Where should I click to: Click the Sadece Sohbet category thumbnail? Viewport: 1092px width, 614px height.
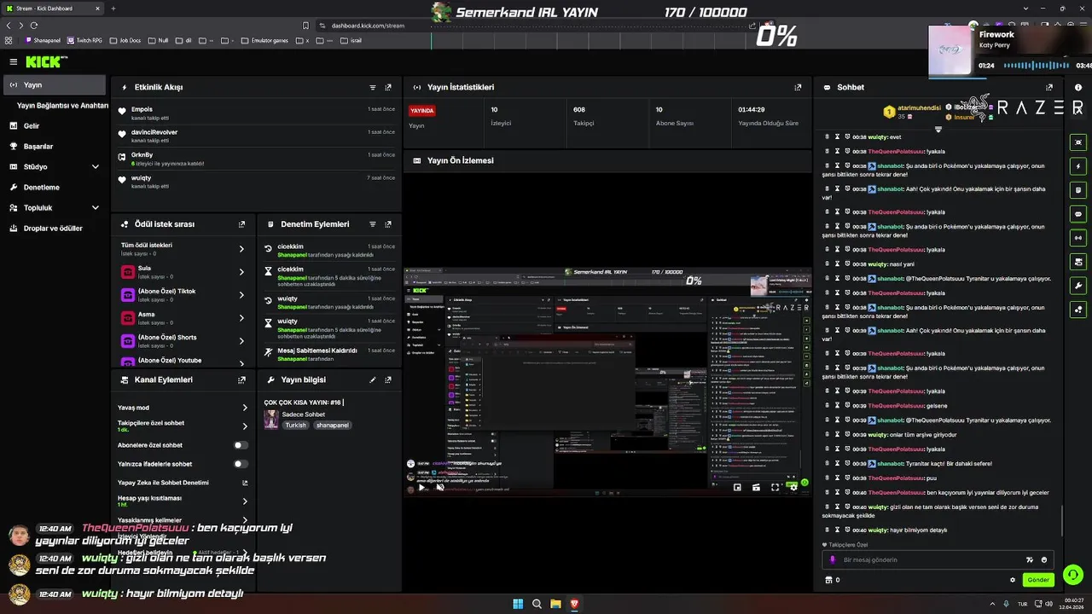click(271, 419)
